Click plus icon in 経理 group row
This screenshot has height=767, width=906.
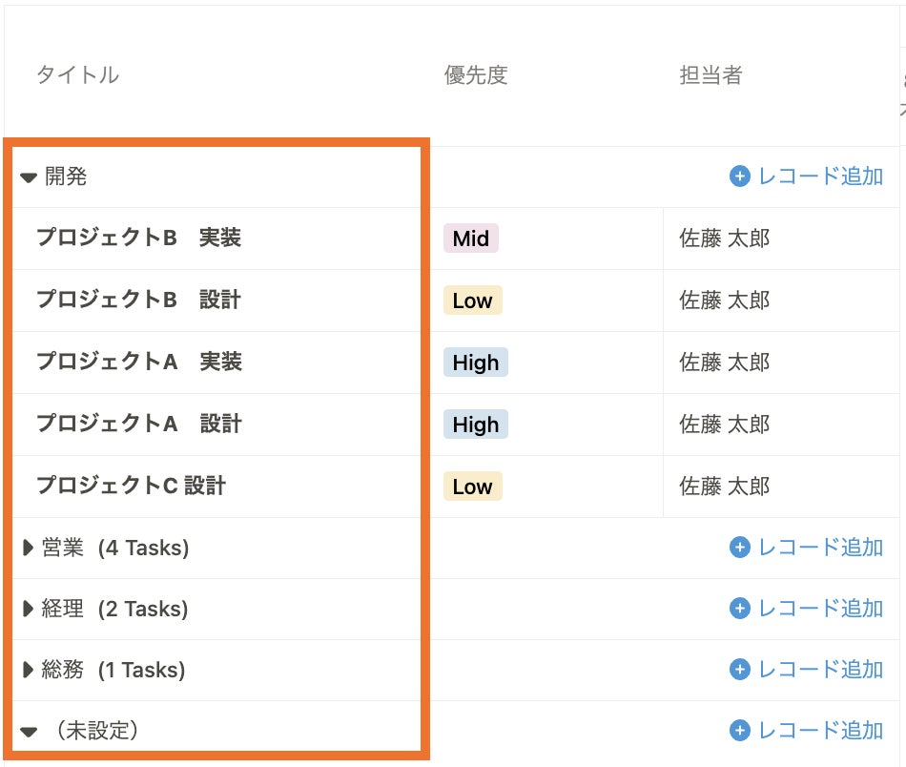coord(740,609)
